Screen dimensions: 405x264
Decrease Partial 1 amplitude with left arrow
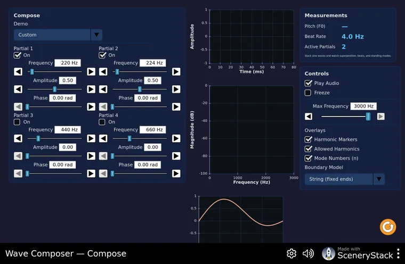point(18,89)
